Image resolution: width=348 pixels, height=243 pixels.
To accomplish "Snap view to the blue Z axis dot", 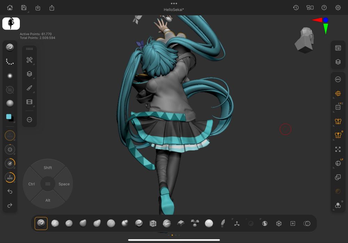I will click(x=326, y=20).
